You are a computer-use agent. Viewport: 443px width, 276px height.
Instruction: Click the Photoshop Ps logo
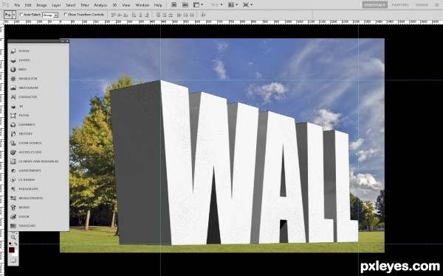[x=5, y=5]
